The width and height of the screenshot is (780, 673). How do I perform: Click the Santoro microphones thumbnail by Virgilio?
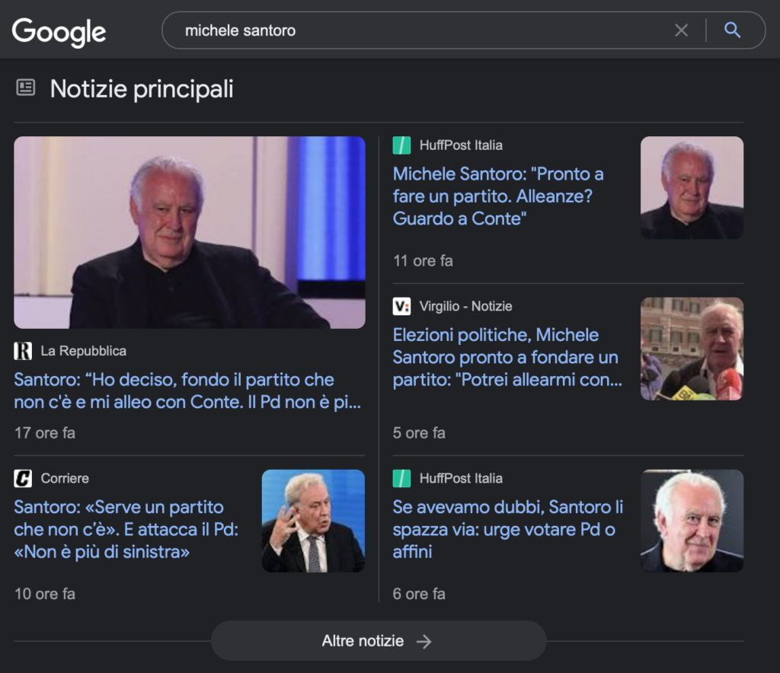click(x=692, y=349)
